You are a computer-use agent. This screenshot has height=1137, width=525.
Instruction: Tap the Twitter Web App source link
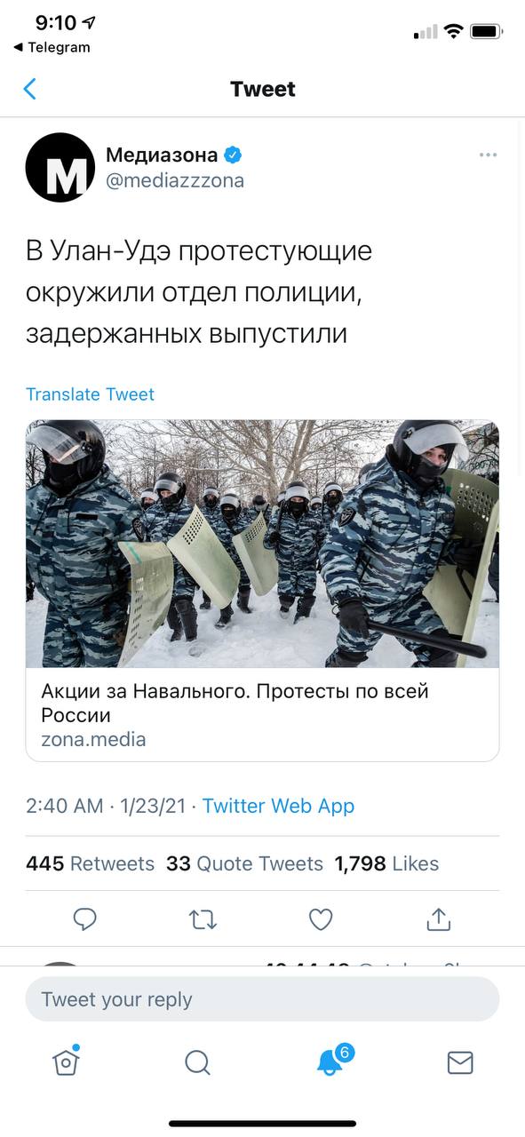(278, 806)
